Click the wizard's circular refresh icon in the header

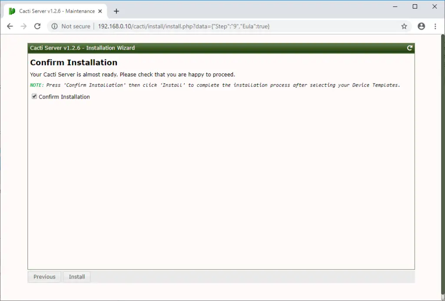tap(409, 48)
